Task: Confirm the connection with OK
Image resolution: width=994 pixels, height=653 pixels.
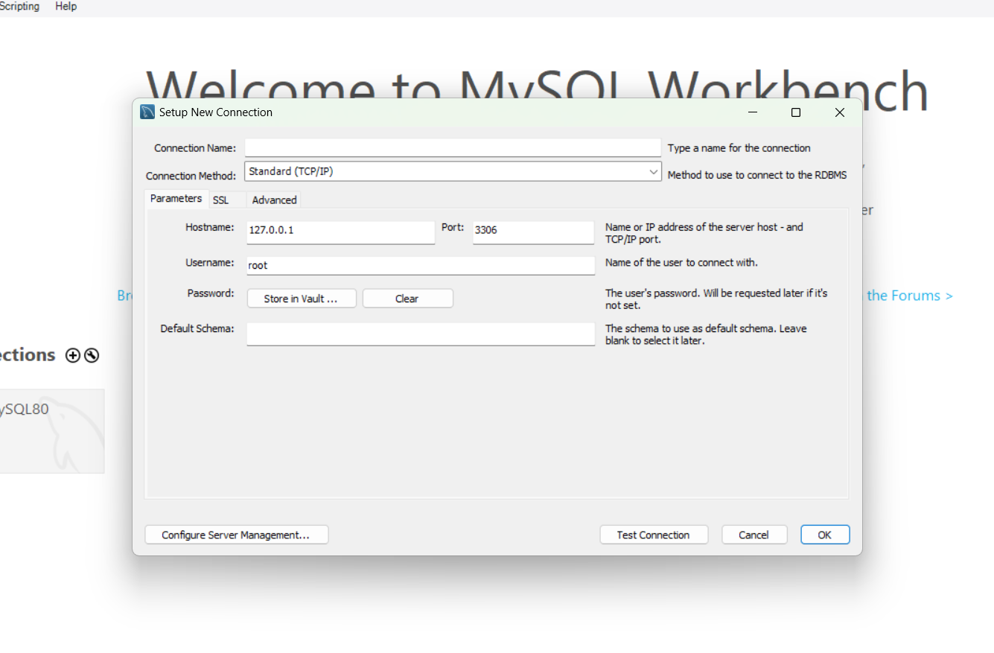Action: tap(825, 535)
